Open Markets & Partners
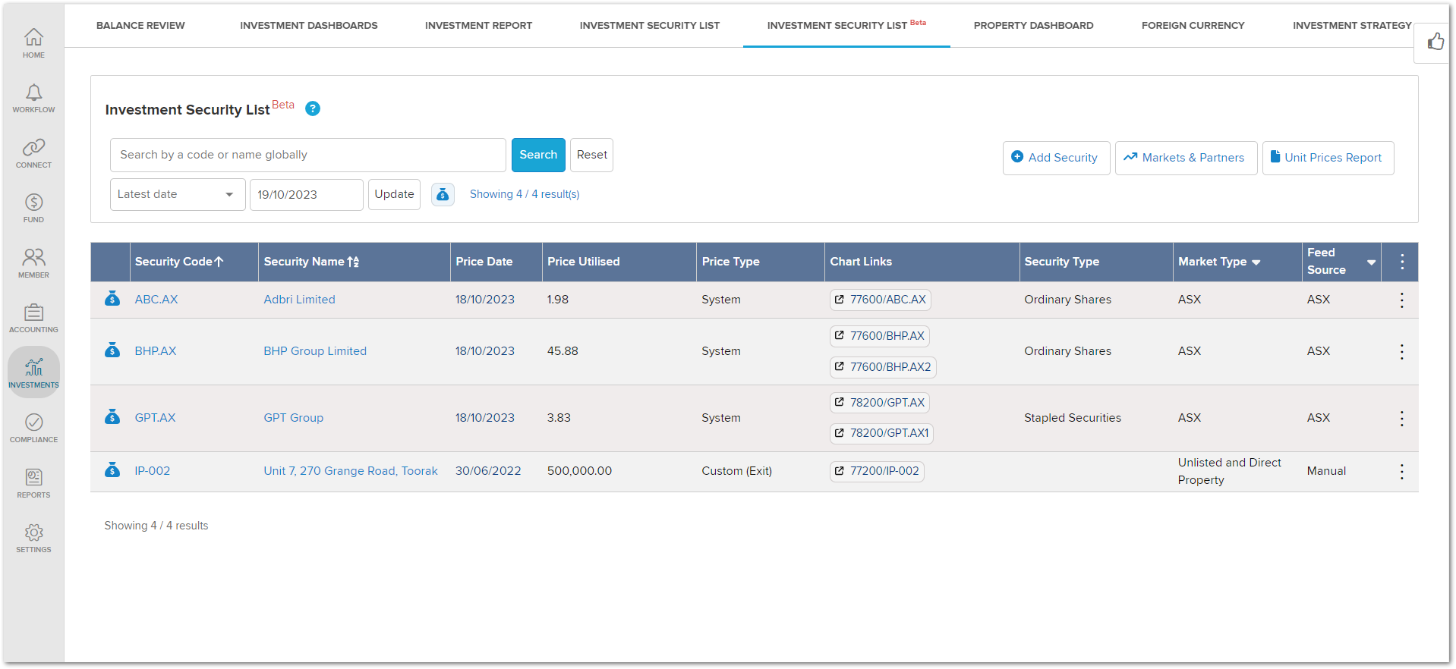 (1186, 158)
